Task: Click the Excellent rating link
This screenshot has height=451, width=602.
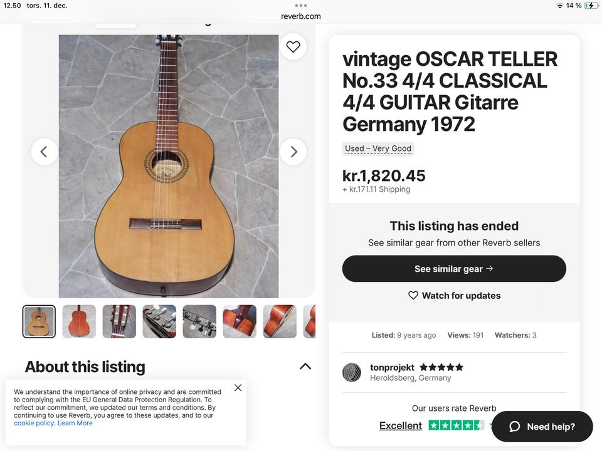Action: pos(400,426)
